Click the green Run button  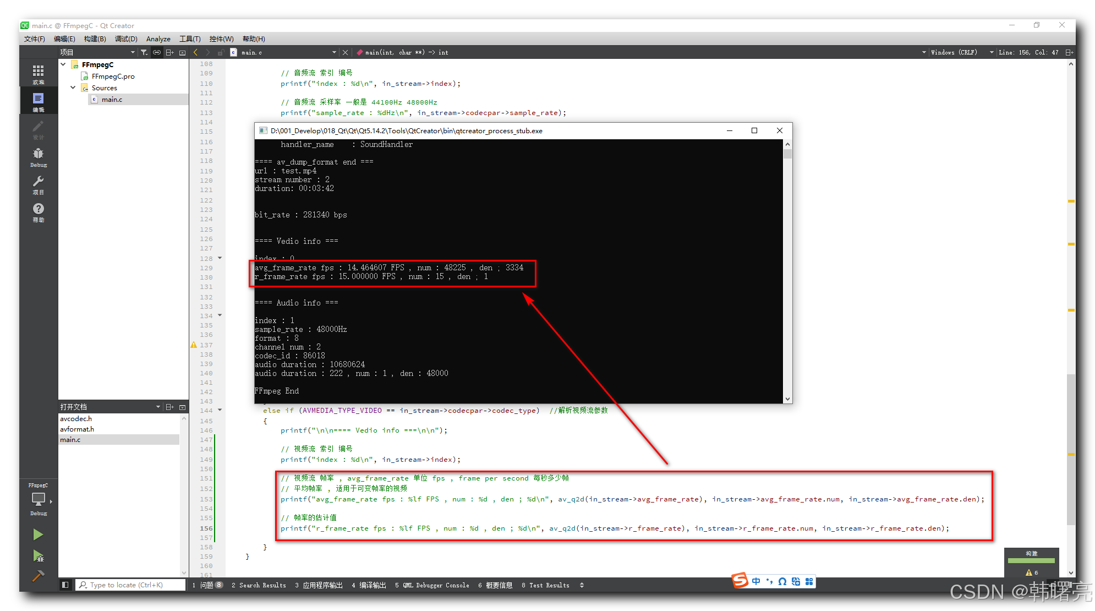point(38,534)
